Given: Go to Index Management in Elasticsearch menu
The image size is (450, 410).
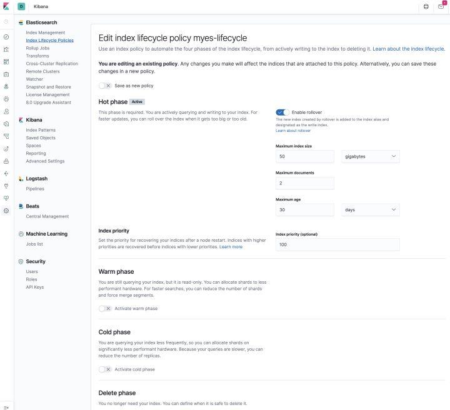Looking at the screenshot, I should tap(45, 32).
